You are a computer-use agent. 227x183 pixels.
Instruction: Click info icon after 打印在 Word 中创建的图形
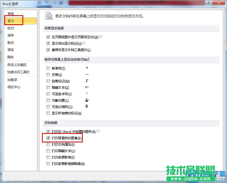point(98,131)
